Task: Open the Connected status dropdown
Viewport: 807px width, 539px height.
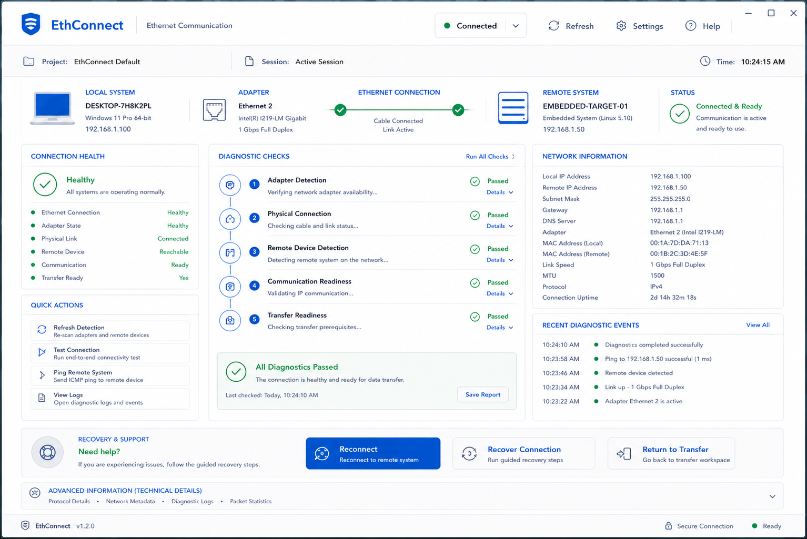Action: click(516, 26)
